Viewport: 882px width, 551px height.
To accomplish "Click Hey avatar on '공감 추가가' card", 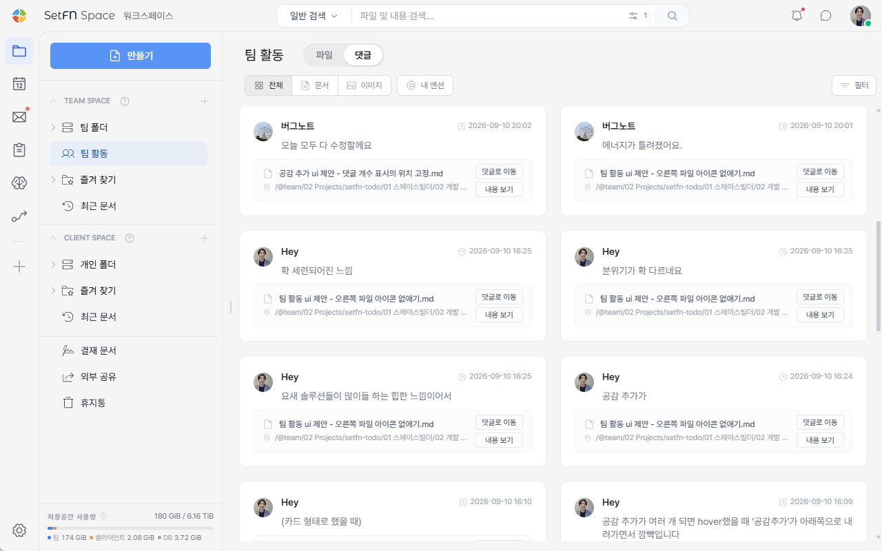I will click(584, 382).
